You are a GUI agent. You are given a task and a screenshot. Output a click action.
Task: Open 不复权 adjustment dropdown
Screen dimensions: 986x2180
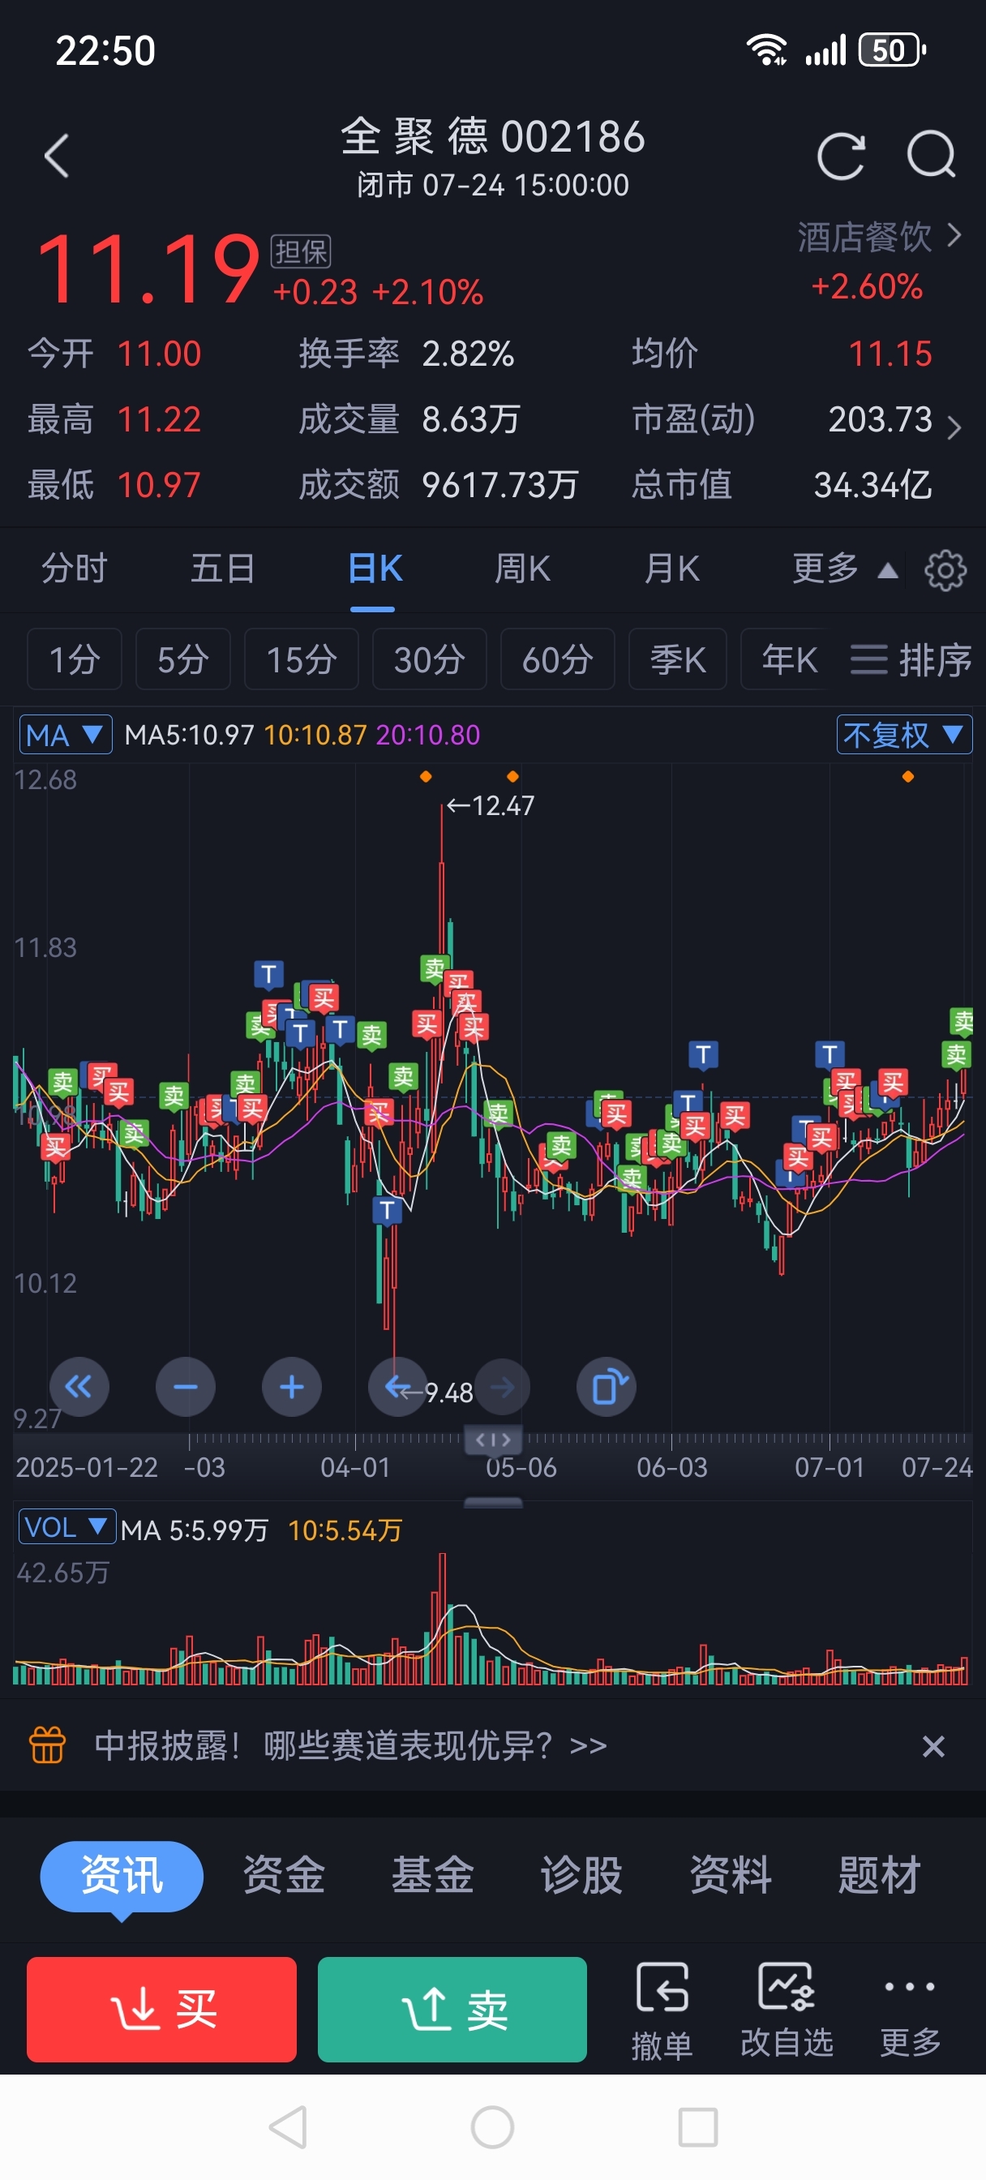point(904,735)
